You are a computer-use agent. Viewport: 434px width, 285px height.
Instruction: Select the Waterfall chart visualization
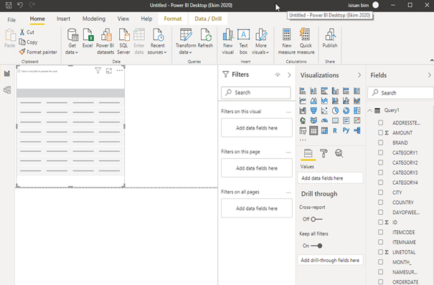point(303,111)
